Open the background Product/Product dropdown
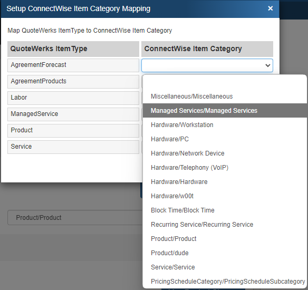Viewport: 308px width, 290px height. [75, 218]
